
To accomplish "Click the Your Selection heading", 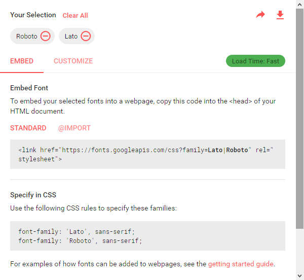I will 33,15.
